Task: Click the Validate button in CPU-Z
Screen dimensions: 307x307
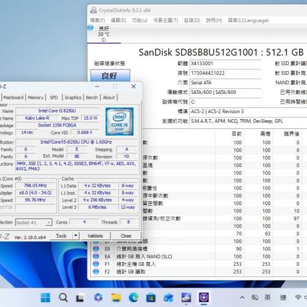Action: (95, 236)
